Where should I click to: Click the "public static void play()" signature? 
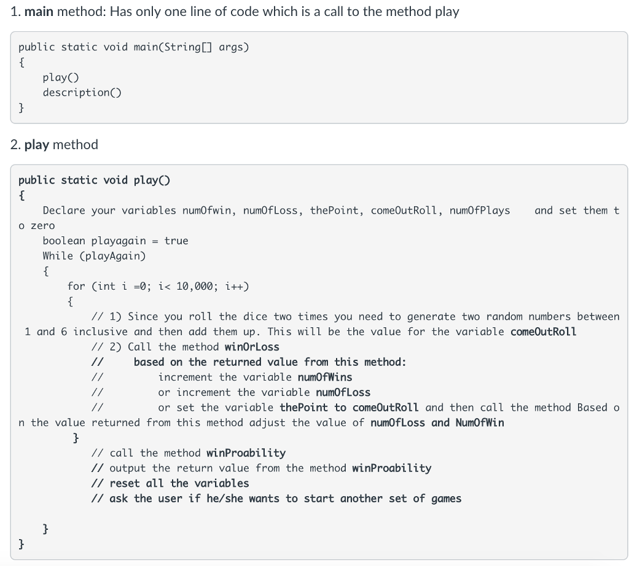coord(94,180)
